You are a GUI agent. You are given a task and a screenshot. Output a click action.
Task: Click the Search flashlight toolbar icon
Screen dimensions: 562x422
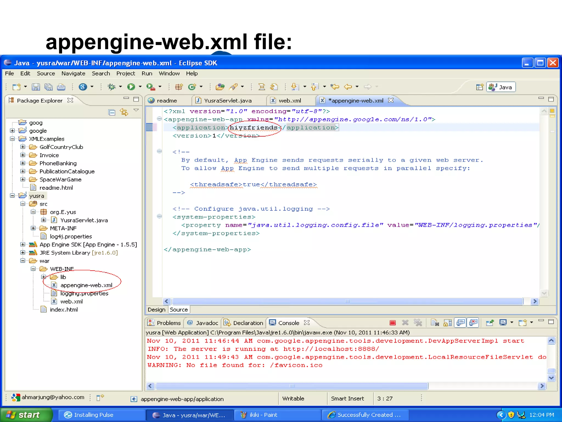233,87
